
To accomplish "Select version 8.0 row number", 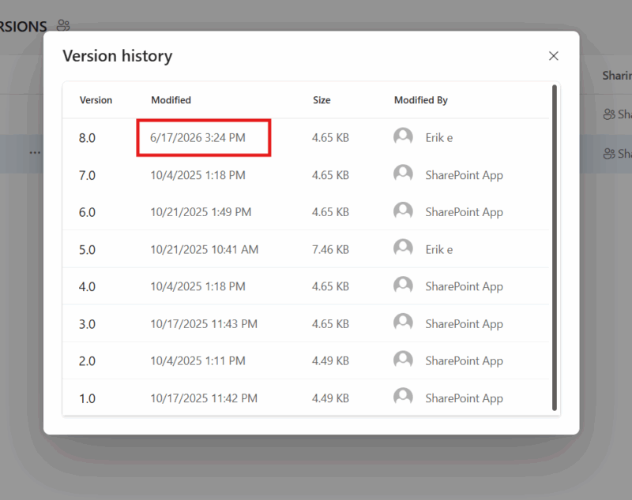I will point(87,138).
